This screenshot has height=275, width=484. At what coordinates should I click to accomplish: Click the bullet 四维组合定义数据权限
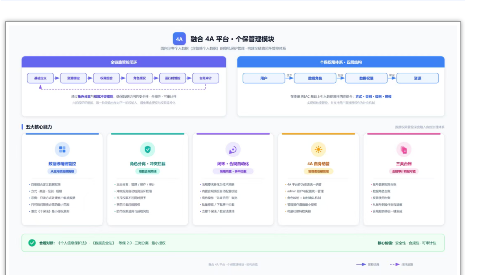[x=46, y=185]
